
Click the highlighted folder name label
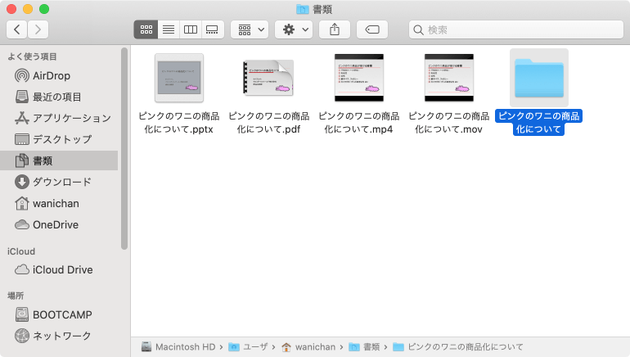(539, 123)
